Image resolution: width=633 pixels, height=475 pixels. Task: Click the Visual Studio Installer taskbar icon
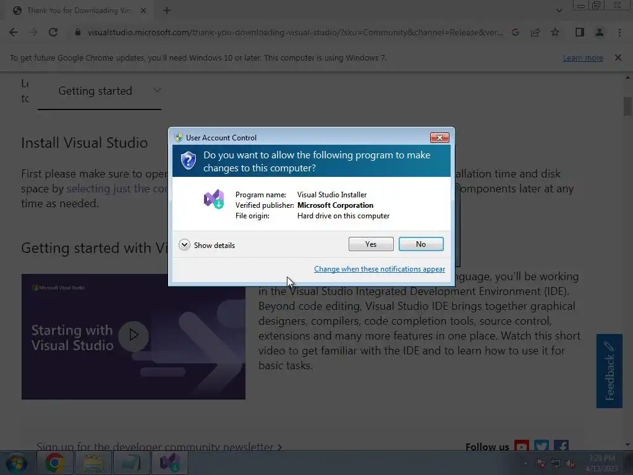(169, 463)
